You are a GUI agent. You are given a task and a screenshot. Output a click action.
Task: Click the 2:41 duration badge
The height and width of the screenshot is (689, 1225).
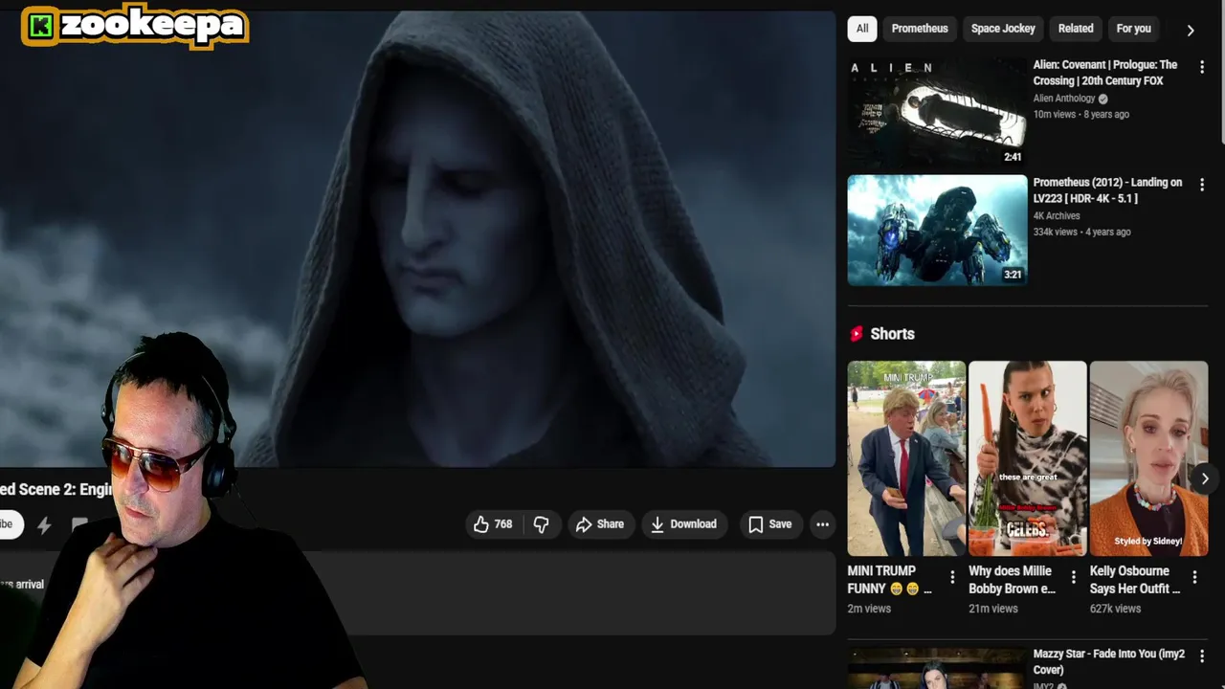[x=1013, y=157]
